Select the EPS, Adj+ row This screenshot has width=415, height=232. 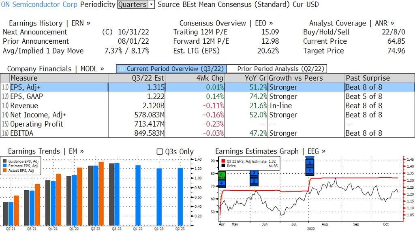point(207,87)
